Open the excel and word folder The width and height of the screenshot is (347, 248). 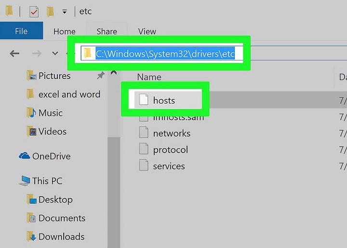pyautogui.click(x=69, y=94)
